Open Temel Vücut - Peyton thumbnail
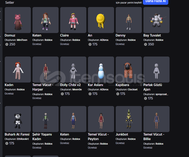 101,119
